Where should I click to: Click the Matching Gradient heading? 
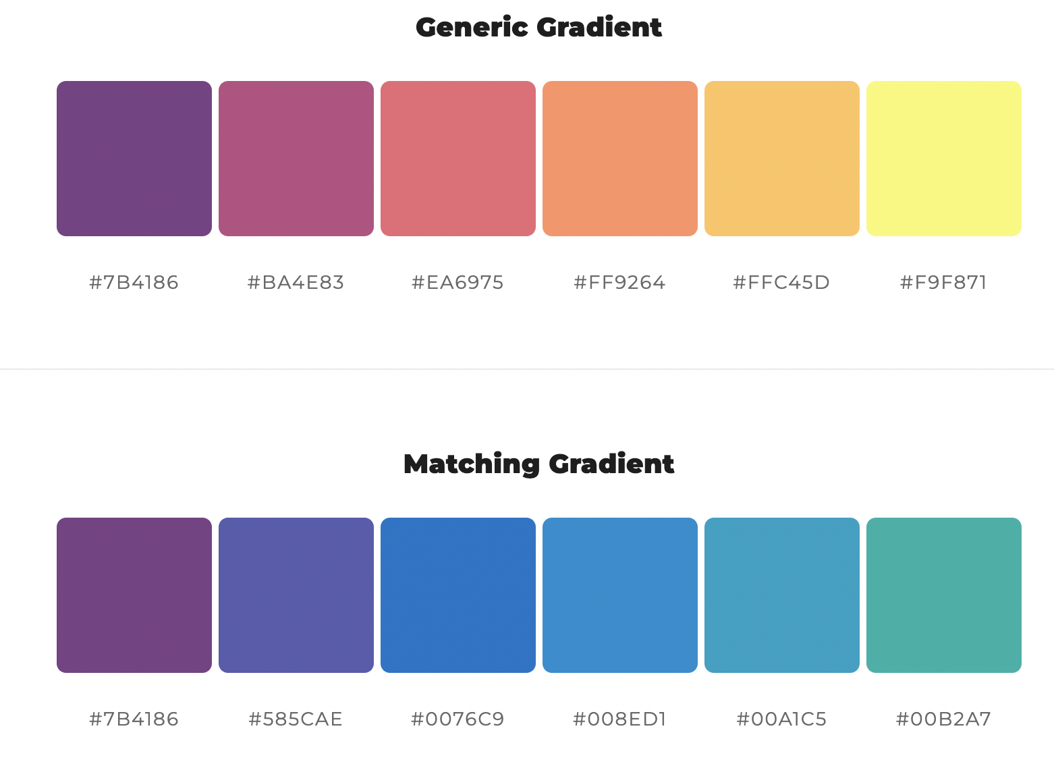coord(539,464)
